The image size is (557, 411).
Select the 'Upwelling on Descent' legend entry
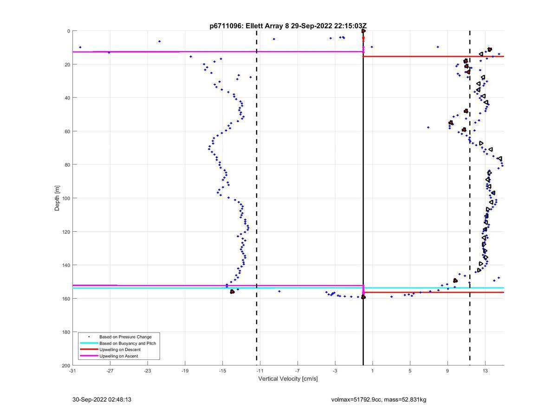tap(120, 350)
